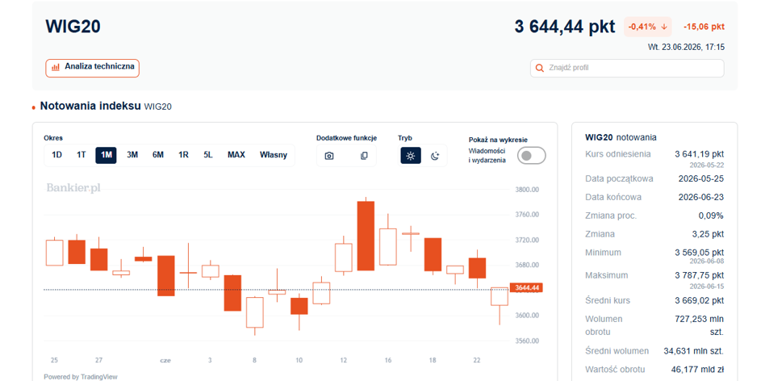Click the Wartość obrotu value 46,177 mld zł
765x381 pixels.
pyautogui.click(x=698, y=369)
